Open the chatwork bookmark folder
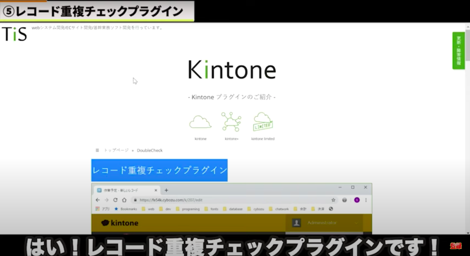The width and height of the screenshot is (470, 256). [x=279, y=209]
